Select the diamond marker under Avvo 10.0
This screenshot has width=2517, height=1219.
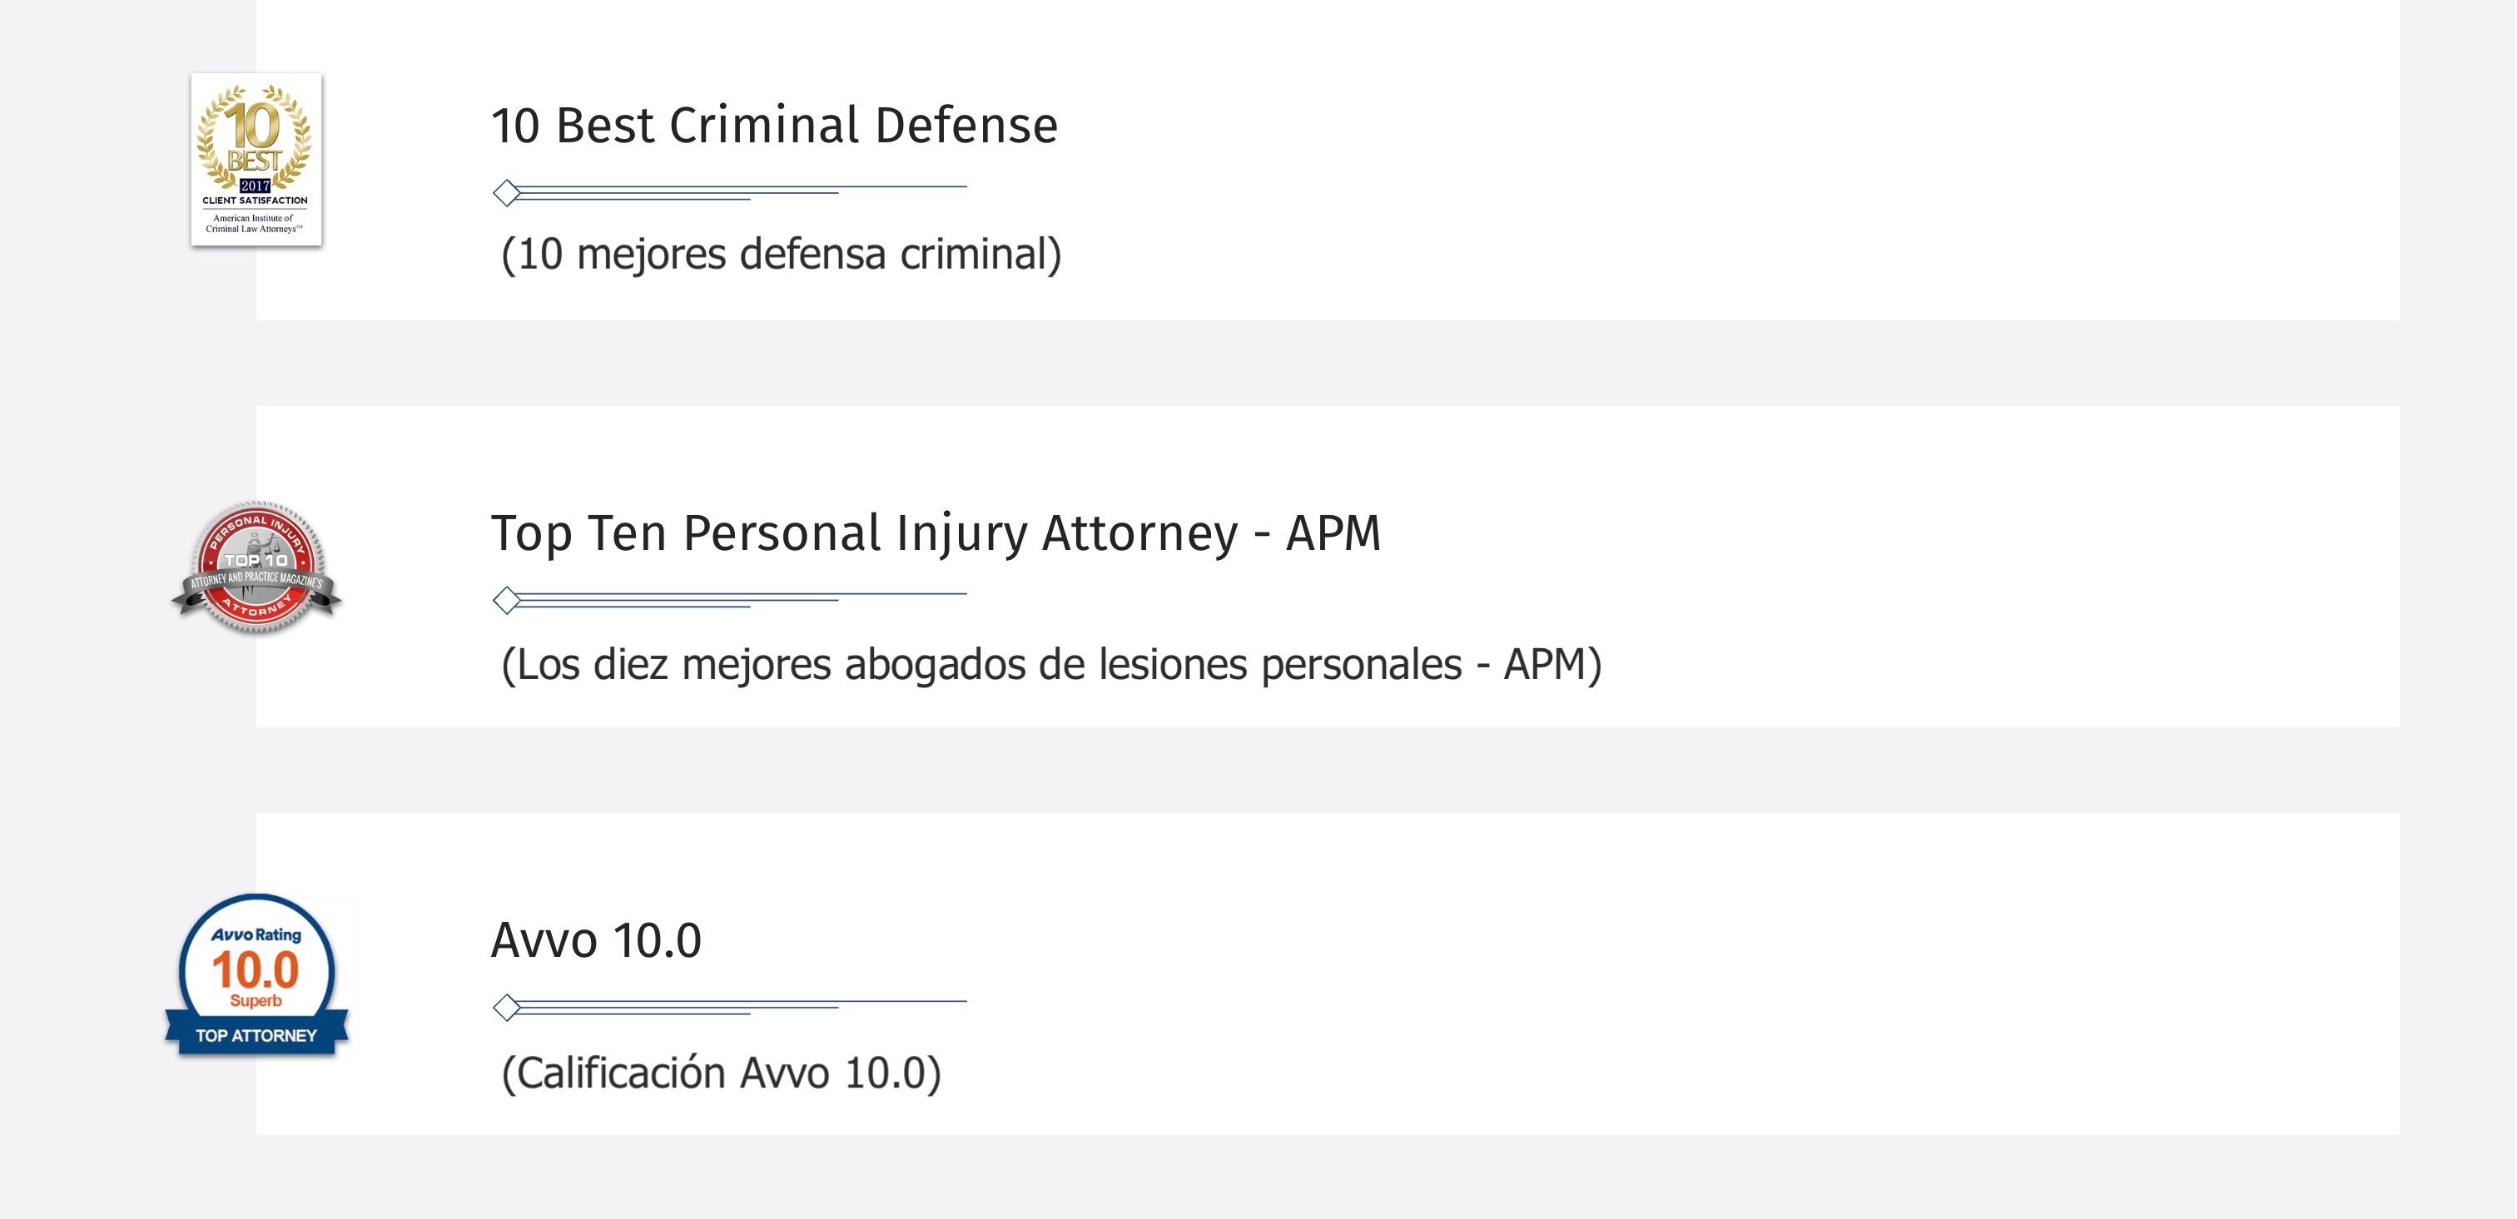pos(506,1007)
